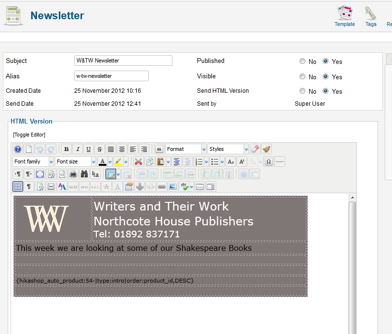Image resolution: width=392 pixels, height=334 pixels.
Task: Open the Format dropdown
Action: tap(186, 149)
